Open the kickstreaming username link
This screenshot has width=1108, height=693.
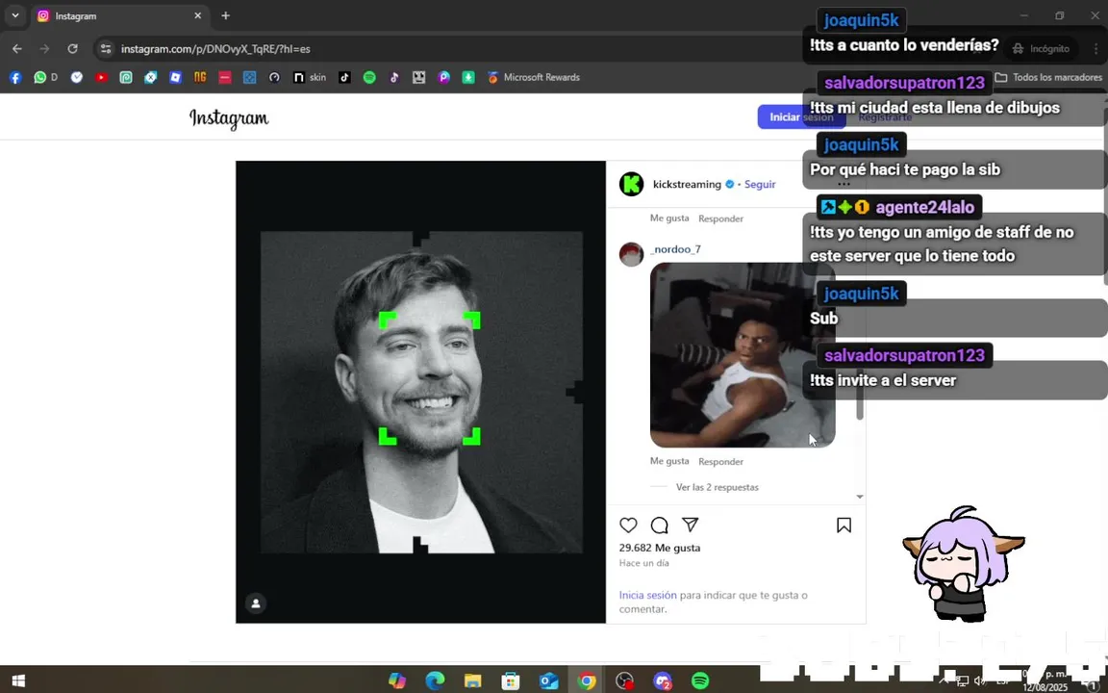click(687, 184)
